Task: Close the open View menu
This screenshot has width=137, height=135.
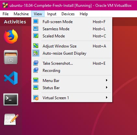Action: pyautogui.click(x=38, y=14)
